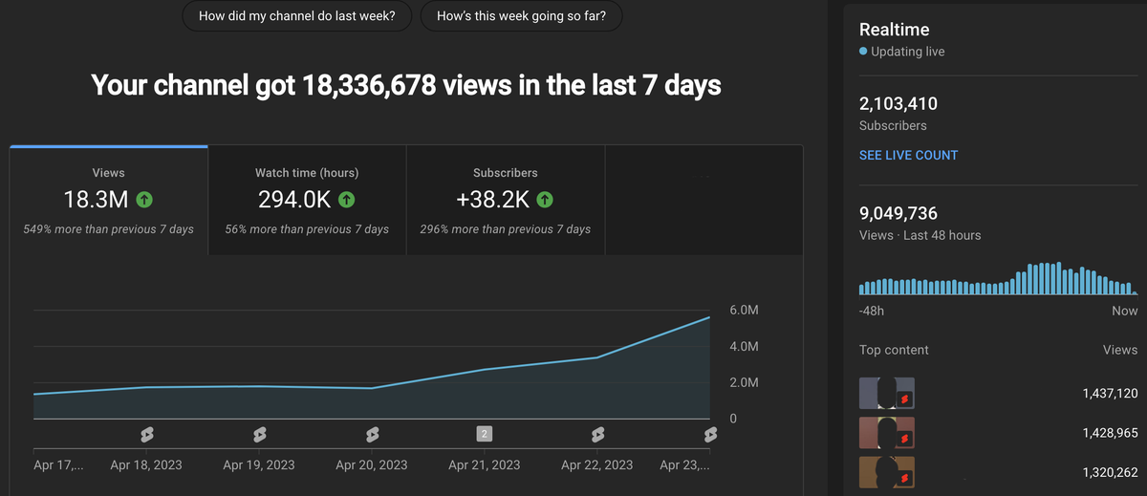Click the Shorts marker under Apr 19, 2023
Viewport: 1147px width, 496px height.
pyautogui.click(x=259, y=435)
